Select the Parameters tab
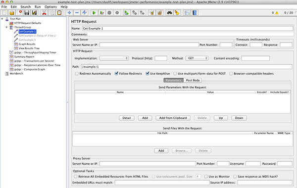Image resolution: width=297 pixels, height=188 pixels. [173, 80]
